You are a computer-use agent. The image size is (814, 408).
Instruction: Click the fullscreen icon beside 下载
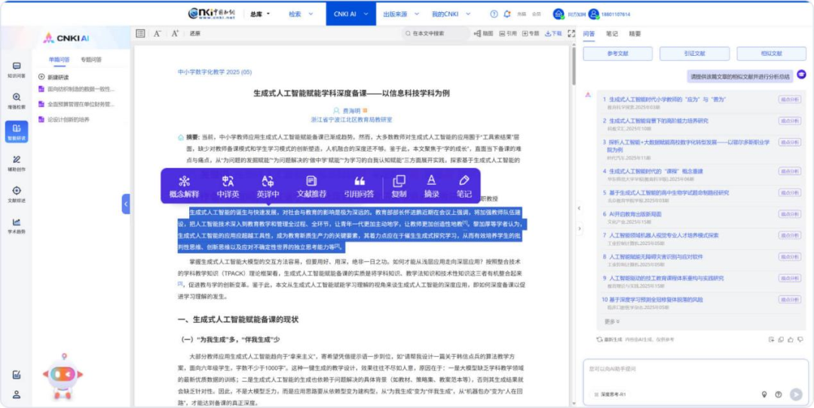(571, 33)
